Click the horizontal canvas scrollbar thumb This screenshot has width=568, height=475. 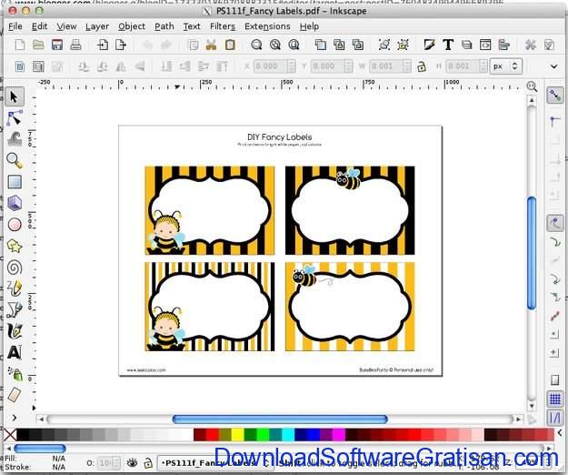point(280,419)
